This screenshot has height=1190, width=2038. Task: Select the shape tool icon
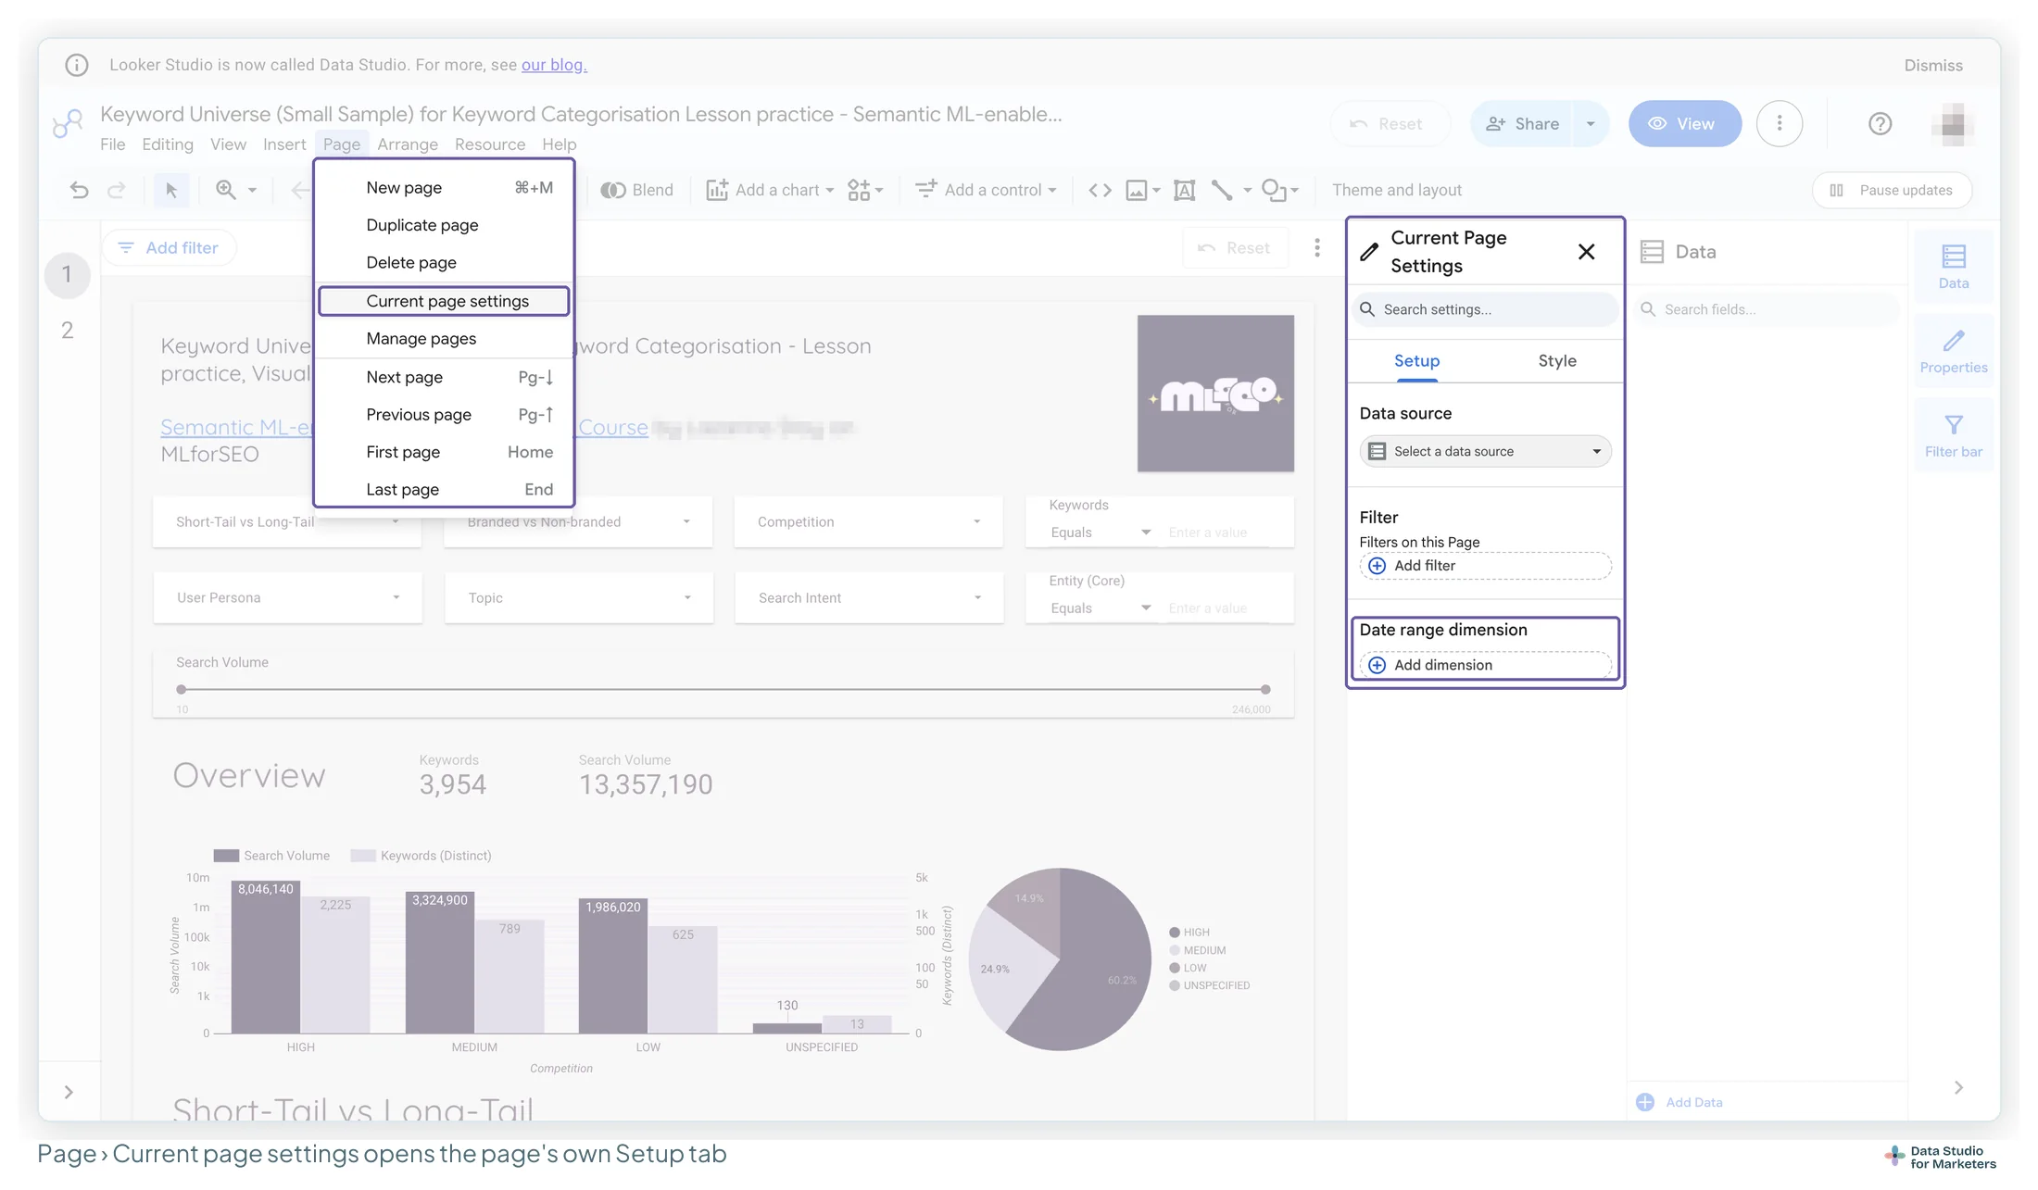click(x=1274, y=190)
